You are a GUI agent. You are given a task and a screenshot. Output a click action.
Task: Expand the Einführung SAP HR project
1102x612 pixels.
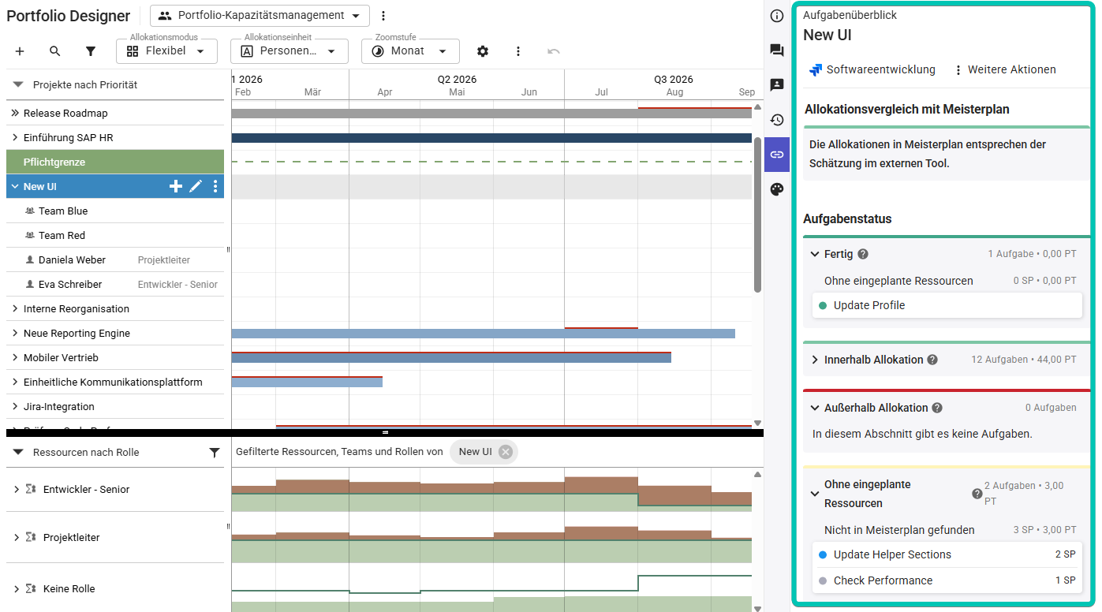[15, 138]
